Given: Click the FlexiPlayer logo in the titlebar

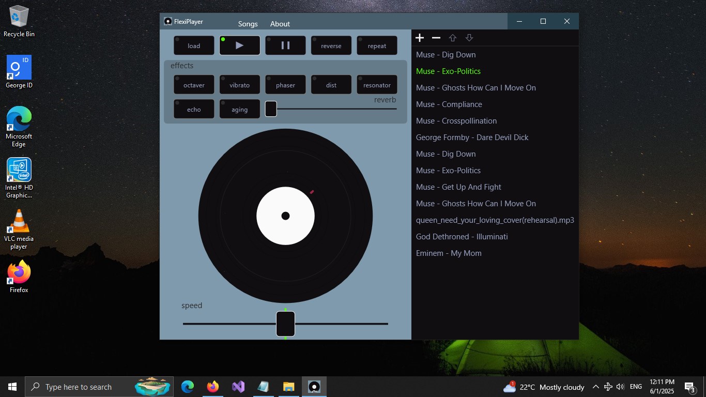Looking at the screenshot, I should tap(167, 21).
